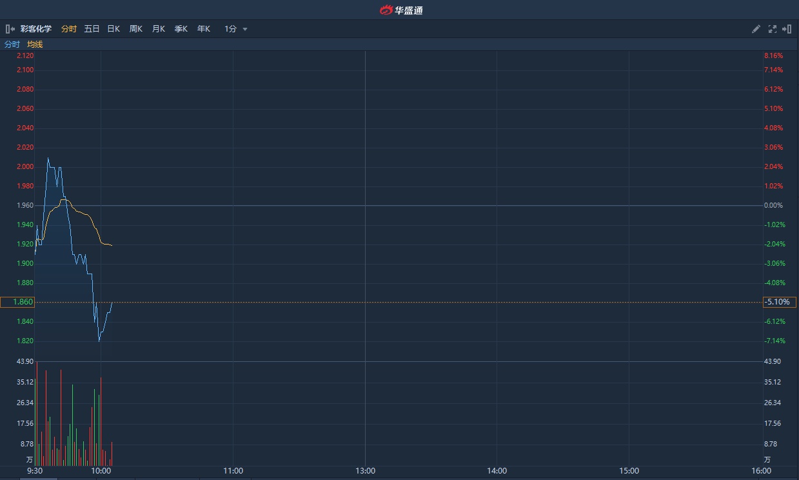The height and width of the screenshot is (480, 799).
Task: Click the -2.04% percentage label
Action: [774, 244]
